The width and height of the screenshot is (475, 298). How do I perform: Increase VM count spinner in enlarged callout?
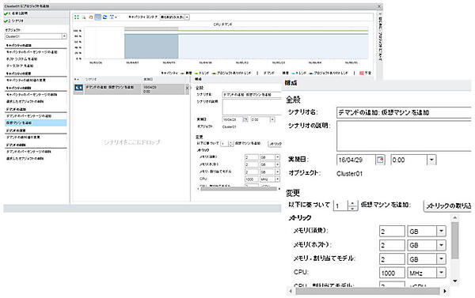point(352,203)
